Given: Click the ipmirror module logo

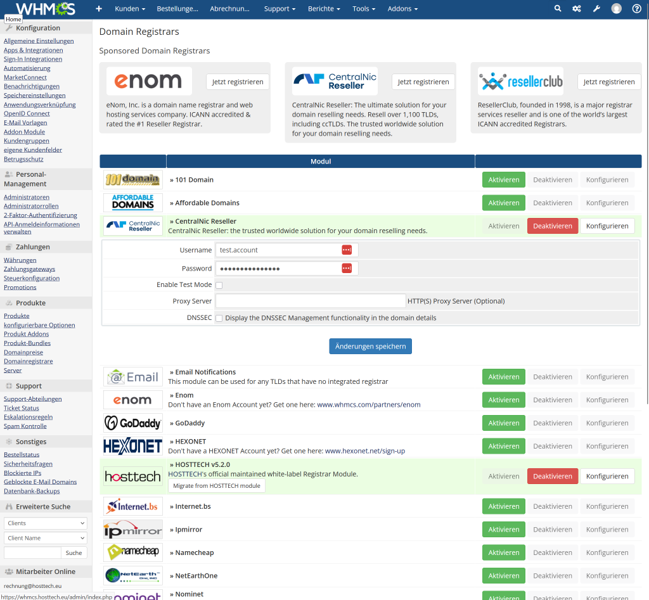Looking at the screenshot, I should pos(133,529).
